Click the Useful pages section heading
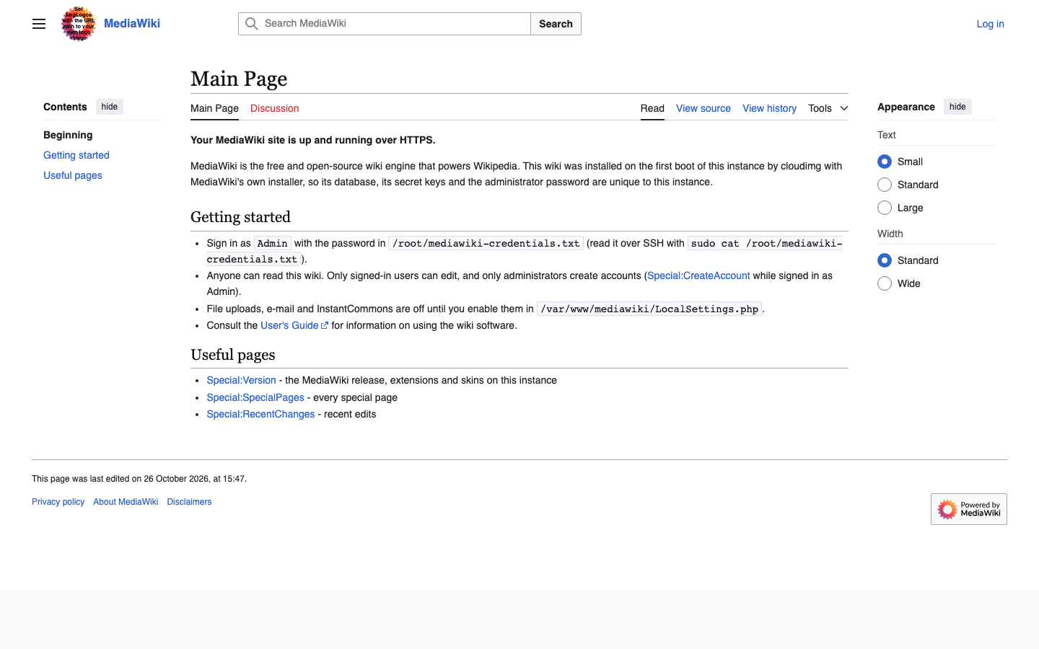The height and width of the screenshot is (649, 1039). point(232,355)
